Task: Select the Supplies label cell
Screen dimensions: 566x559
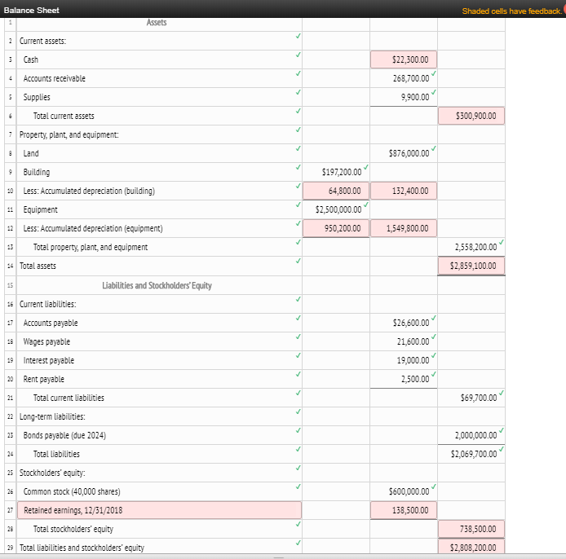Action: pos(159,97)
